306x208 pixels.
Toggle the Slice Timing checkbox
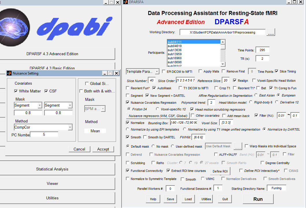[x=277, y=71]
